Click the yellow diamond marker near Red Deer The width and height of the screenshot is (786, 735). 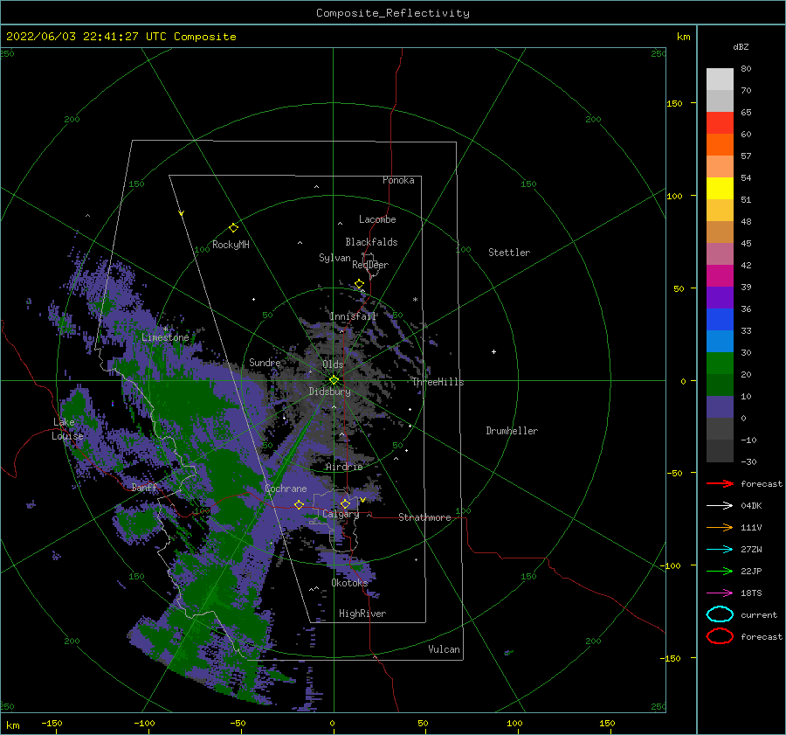[360, 284]
